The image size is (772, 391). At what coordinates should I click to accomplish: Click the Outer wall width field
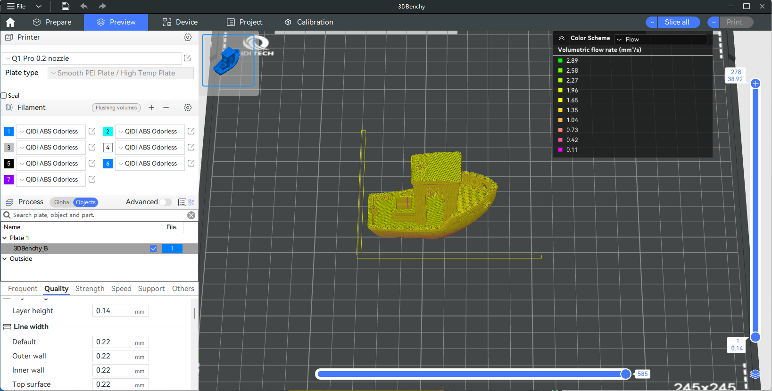click(121, 356)
